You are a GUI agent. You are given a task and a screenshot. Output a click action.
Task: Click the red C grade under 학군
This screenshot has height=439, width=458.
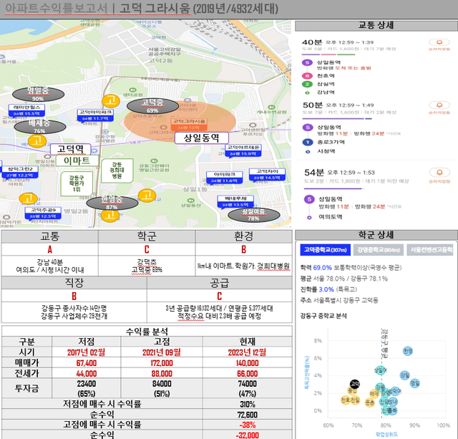coord(147,250)
